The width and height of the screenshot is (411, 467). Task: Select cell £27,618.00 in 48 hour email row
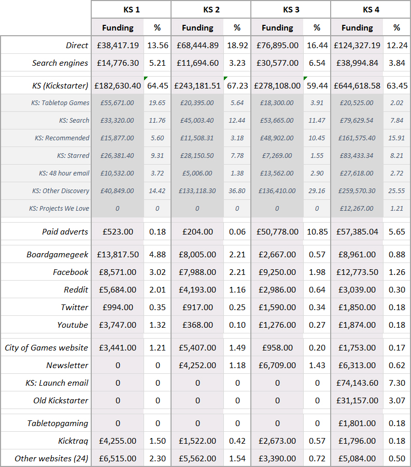click(357, 173)
